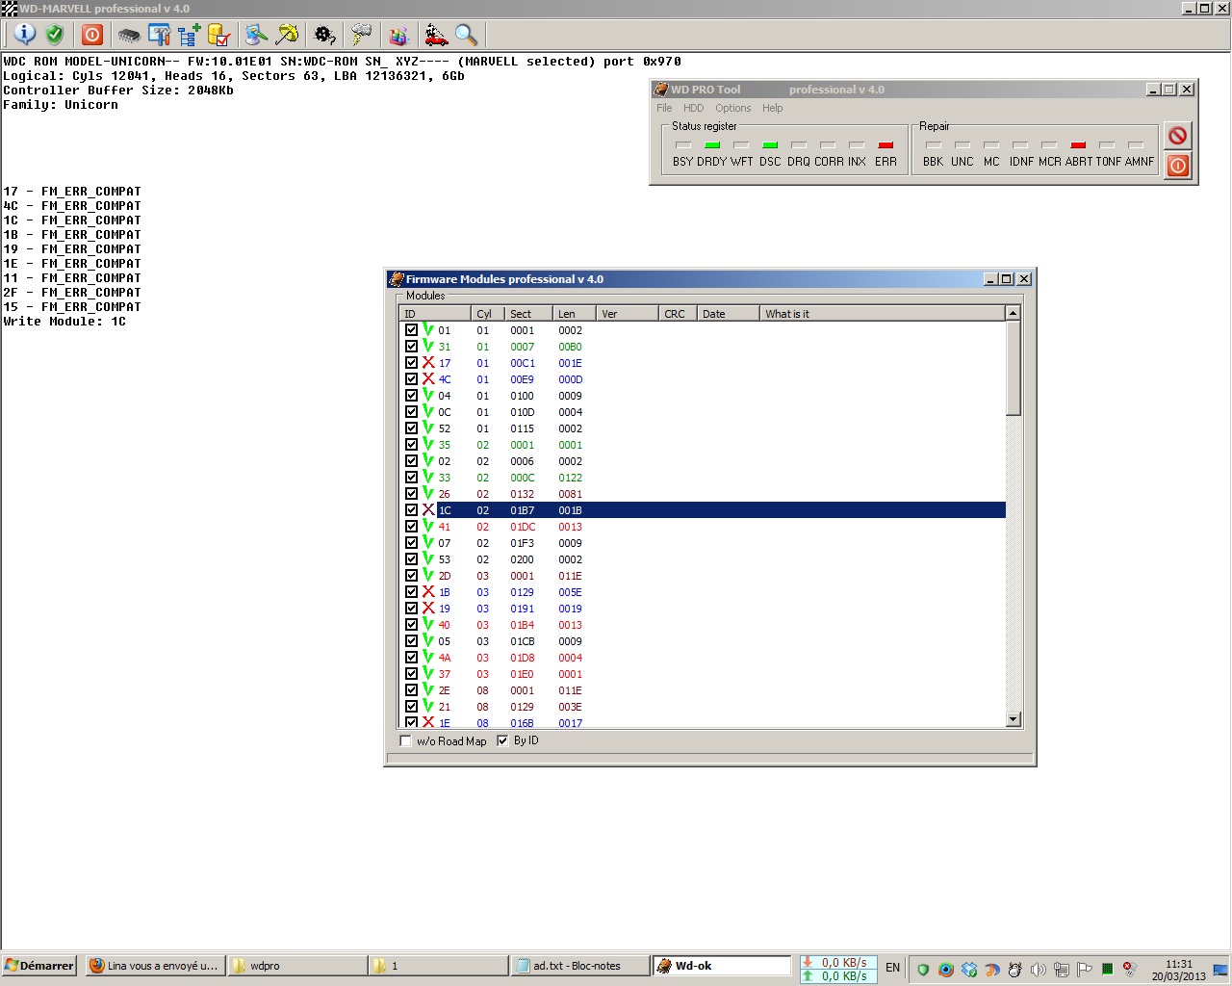The height and width of the screenshot is (986, 1232).
Task: Click the red power toolbar icon
Action: click(x=92, y=35)
